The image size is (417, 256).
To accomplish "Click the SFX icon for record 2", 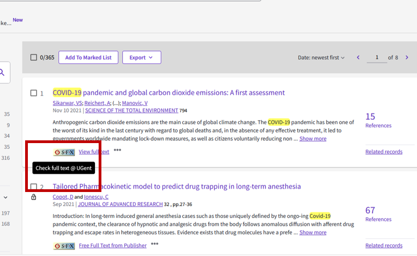I will point(64,246).
